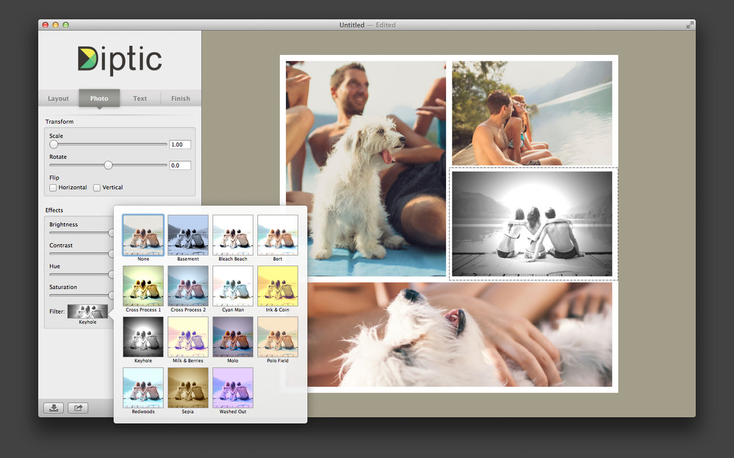
Task: Enable Vertical flip checkbox
Action: [x=97, y=188]
